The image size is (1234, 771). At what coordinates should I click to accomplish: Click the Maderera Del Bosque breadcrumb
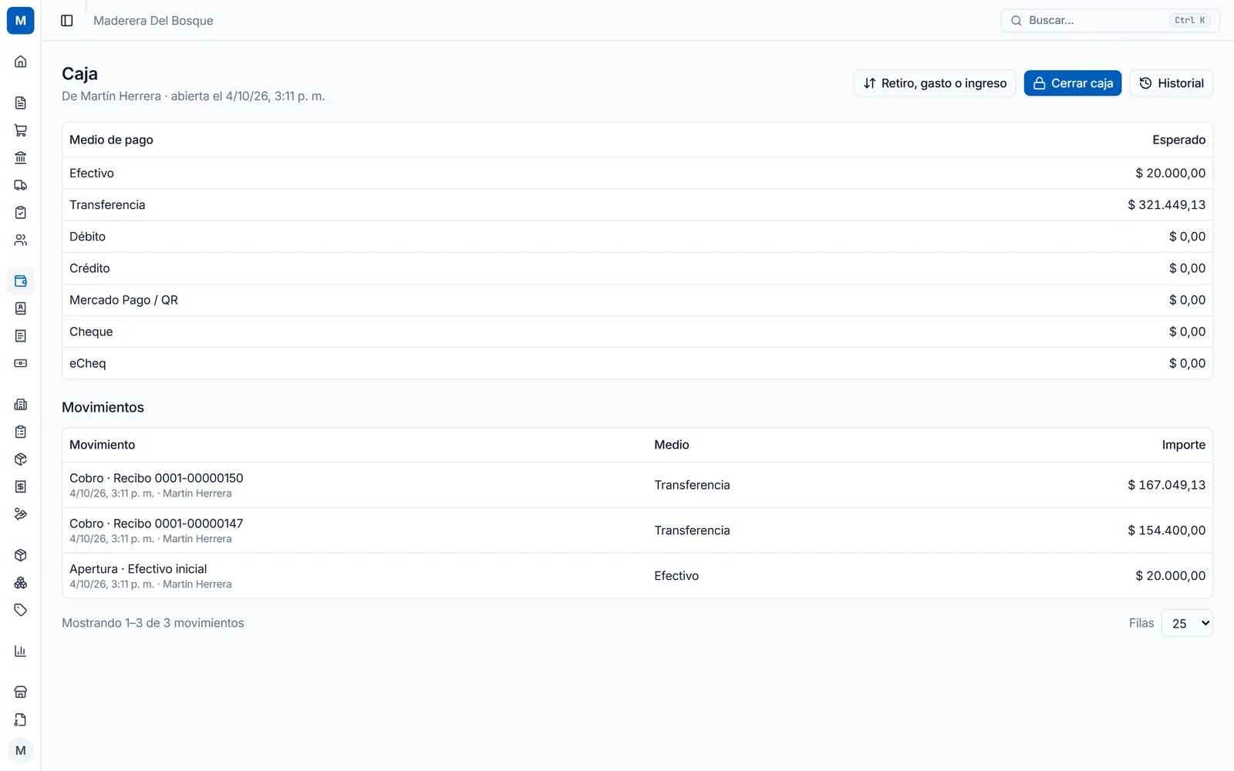[x=153, y=21]
